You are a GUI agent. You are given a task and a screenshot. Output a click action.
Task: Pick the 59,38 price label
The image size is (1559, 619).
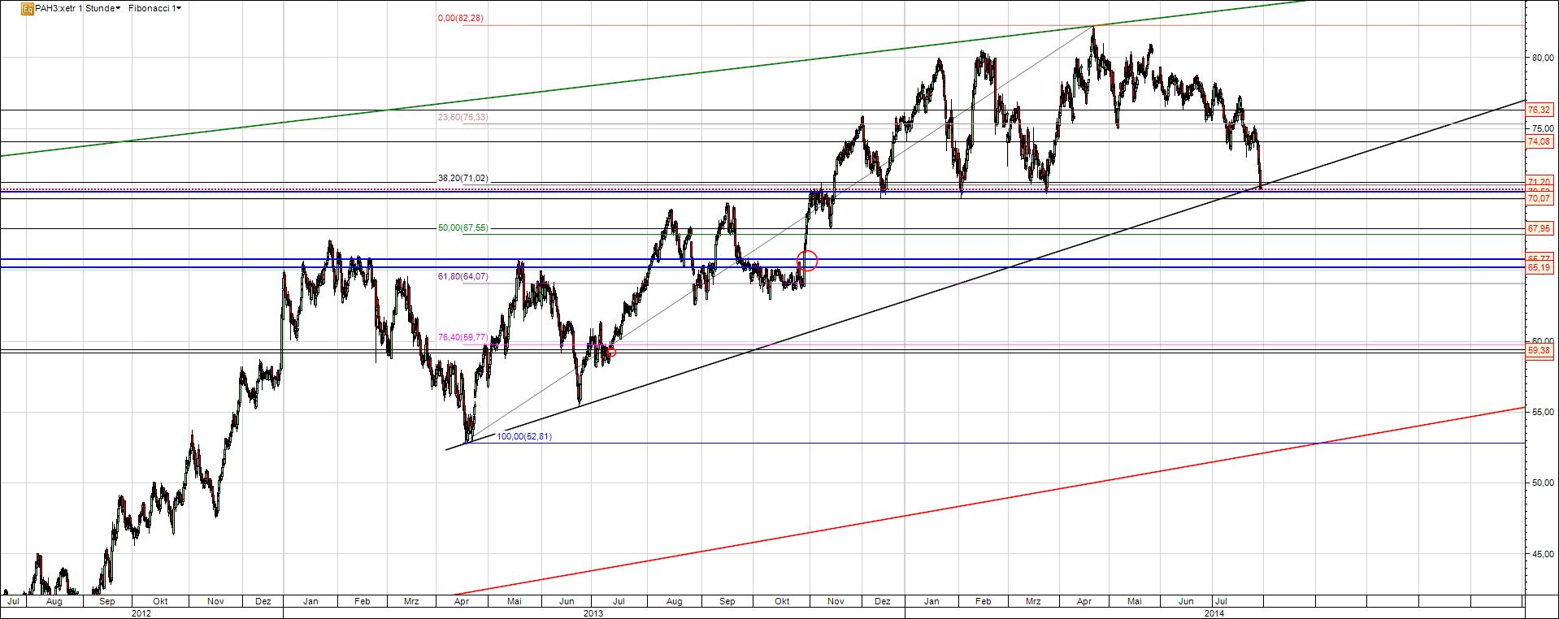[x=1539, y=351]
